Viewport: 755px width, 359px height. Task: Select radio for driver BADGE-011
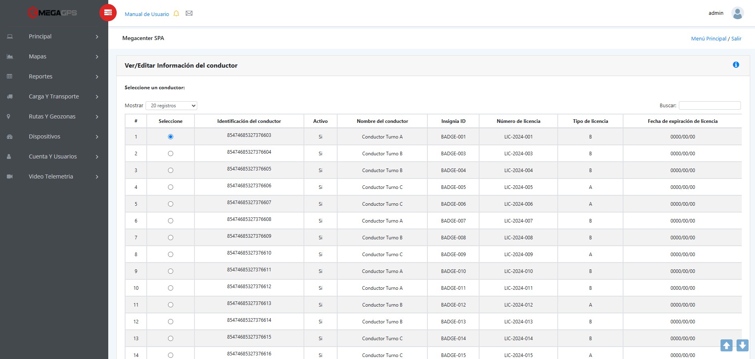tap(170, 288)
